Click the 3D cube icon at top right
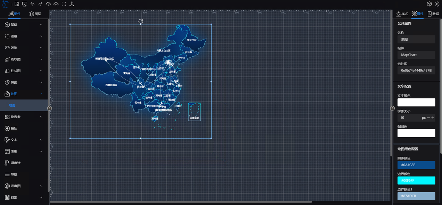 click(429, 4)
